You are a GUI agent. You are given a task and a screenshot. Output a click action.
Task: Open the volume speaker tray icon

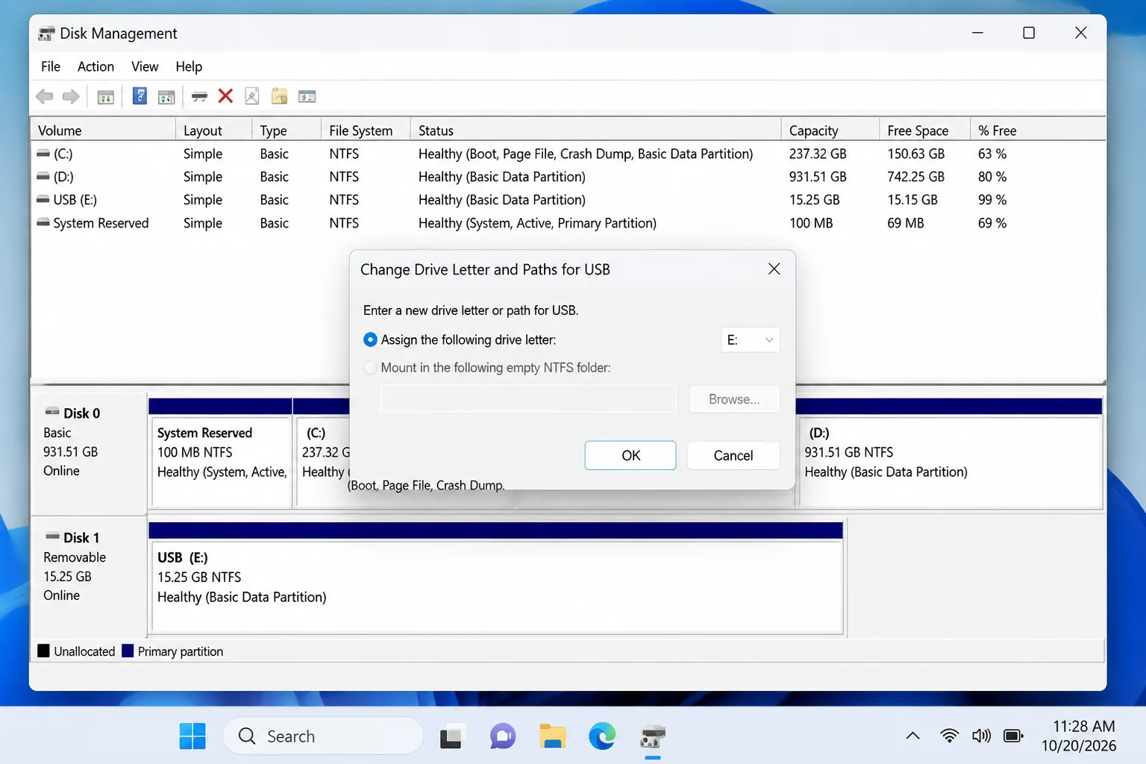981,736
